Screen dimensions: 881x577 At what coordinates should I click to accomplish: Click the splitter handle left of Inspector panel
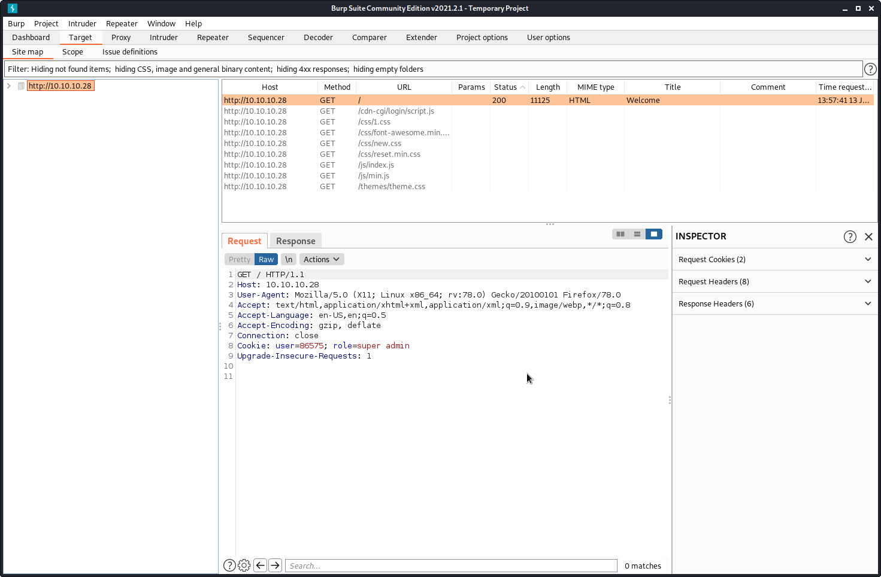click(670, 400)
